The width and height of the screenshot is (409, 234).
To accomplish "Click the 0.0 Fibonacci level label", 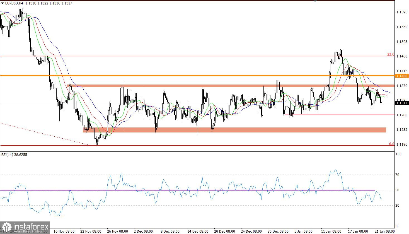I will pyautogui.click(x=392, y=144).
